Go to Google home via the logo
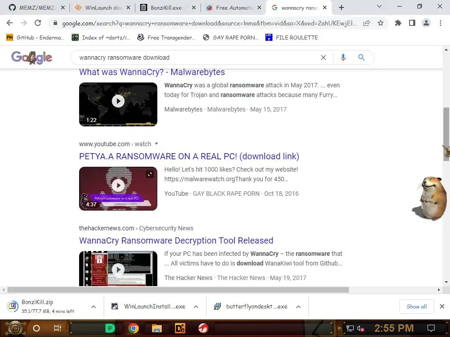 click(32, 57)
